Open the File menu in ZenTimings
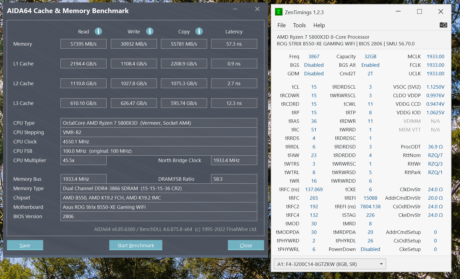Screen dimensions: 460x279 click(281, 25)
